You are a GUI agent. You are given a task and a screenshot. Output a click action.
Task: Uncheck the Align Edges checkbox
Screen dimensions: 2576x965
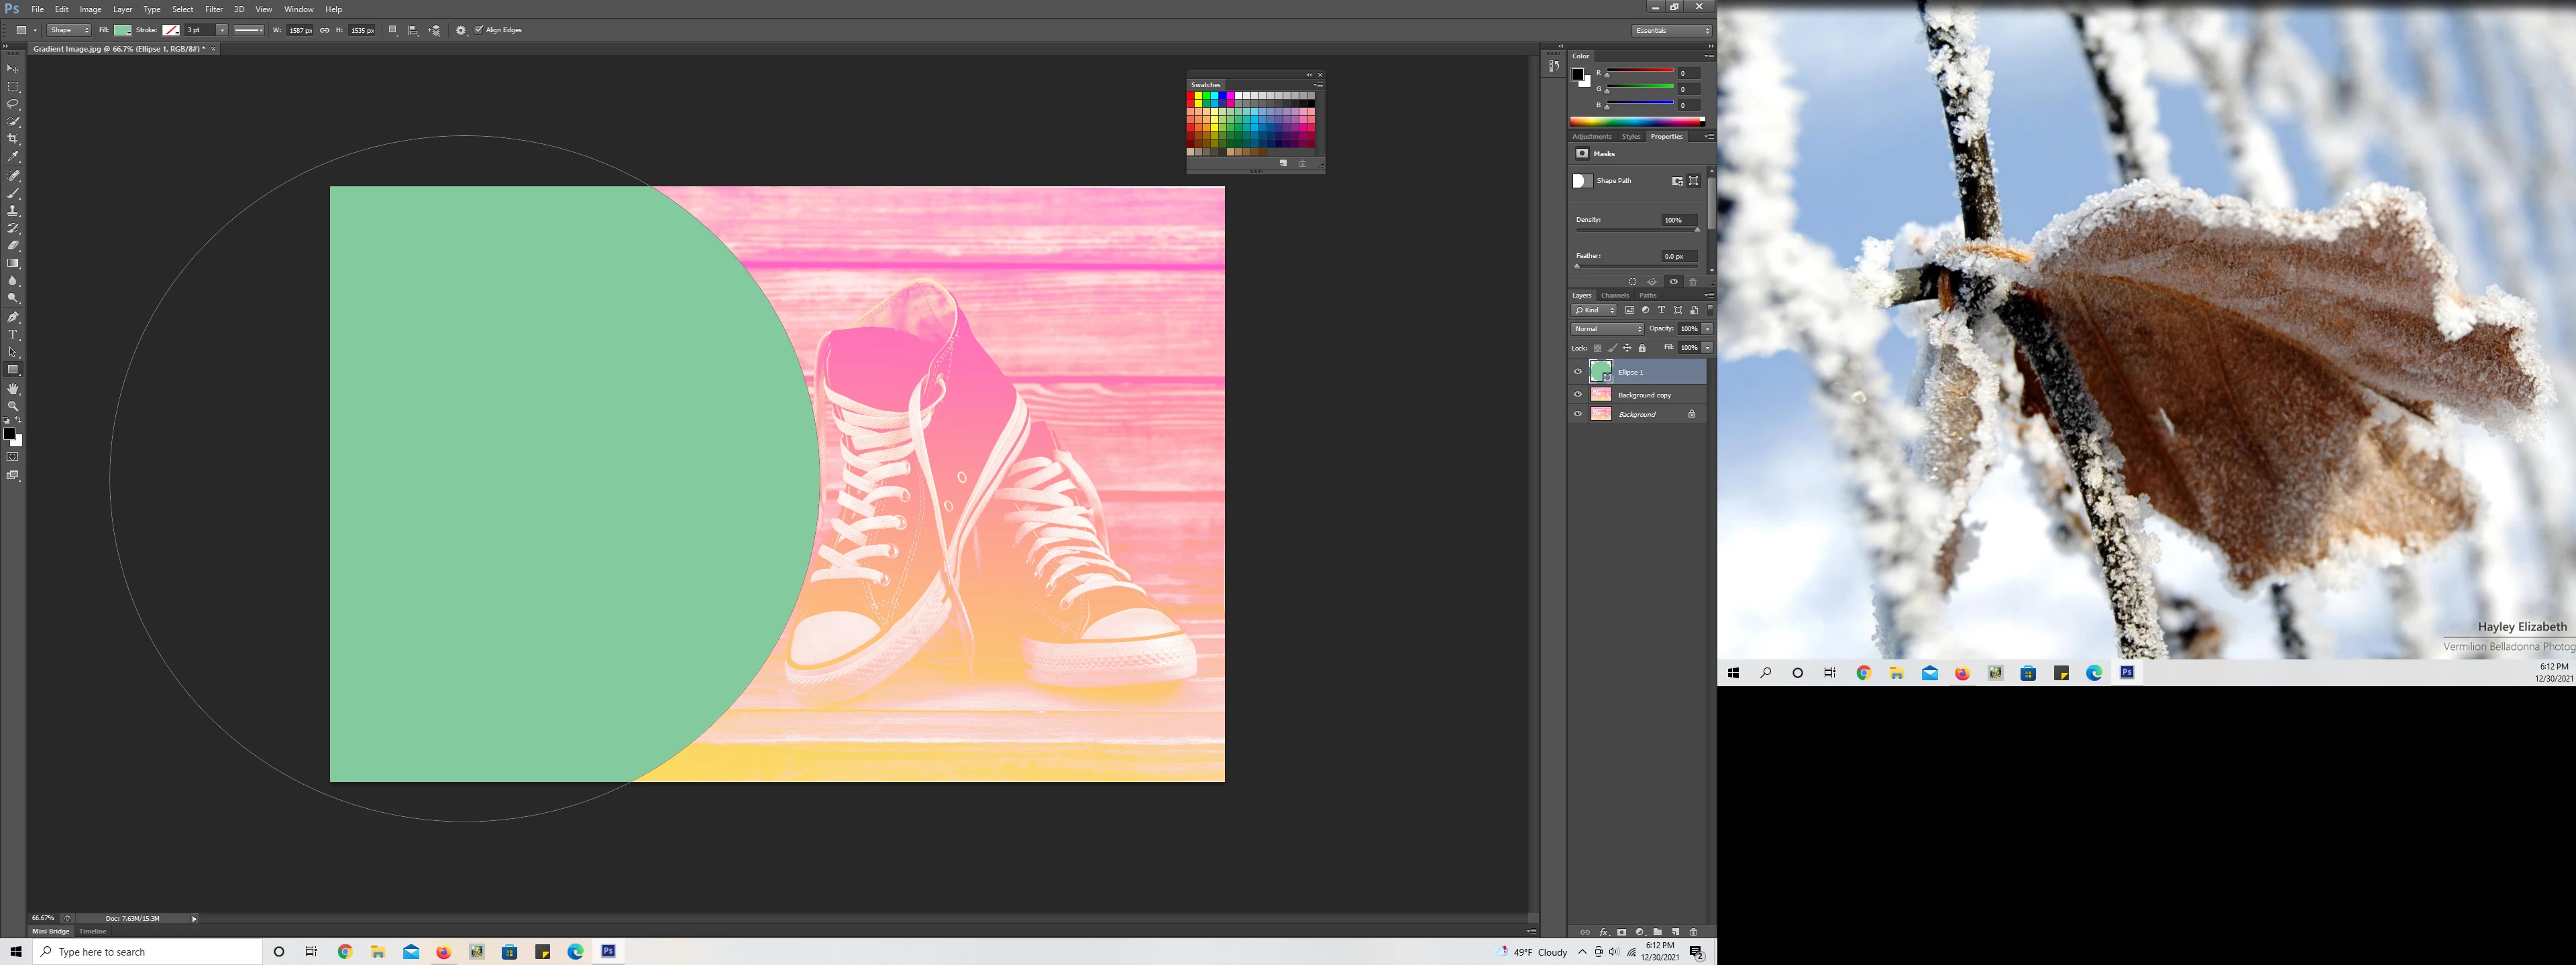[x=479, y=30]
